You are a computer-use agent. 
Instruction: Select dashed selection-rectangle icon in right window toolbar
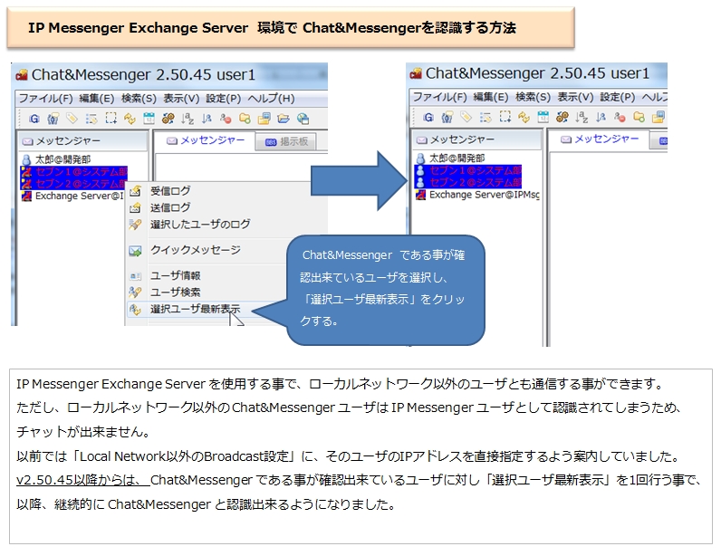point(505,118)
